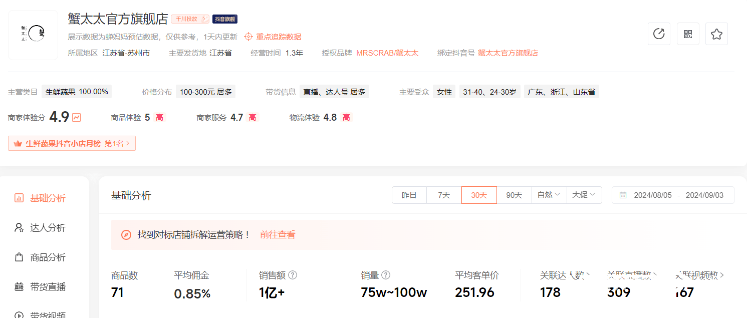Open the QR code icon button
The width and height of the screenshot is (747, 318).
coord(688,34)
